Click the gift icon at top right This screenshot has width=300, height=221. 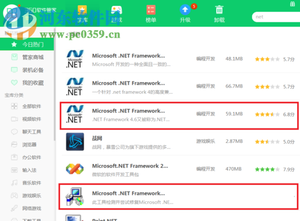[x=292, y=4]
